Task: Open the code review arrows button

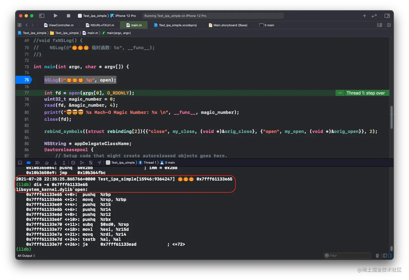Action: pyautogui.click(x=374, y=16)
